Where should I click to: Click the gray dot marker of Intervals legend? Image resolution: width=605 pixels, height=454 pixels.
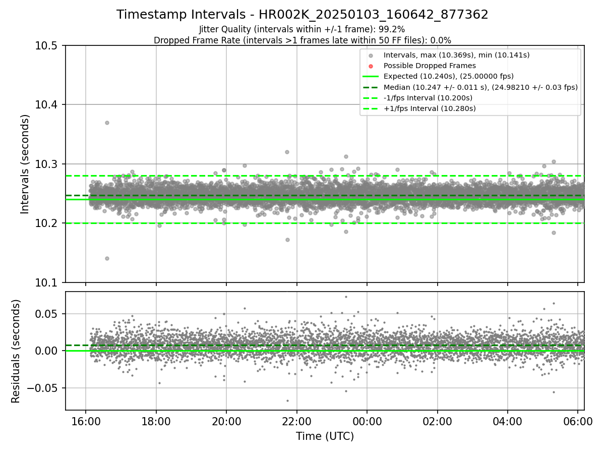371,55
